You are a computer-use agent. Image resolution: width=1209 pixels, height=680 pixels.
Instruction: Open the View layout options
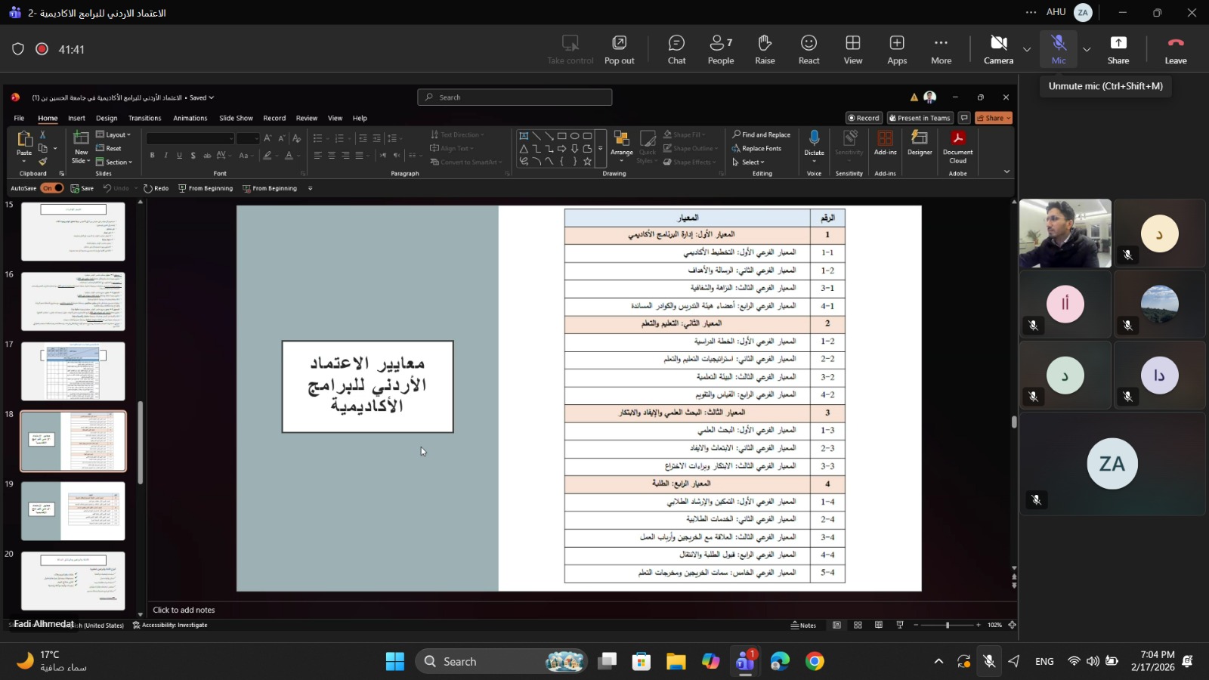(852, 50)
